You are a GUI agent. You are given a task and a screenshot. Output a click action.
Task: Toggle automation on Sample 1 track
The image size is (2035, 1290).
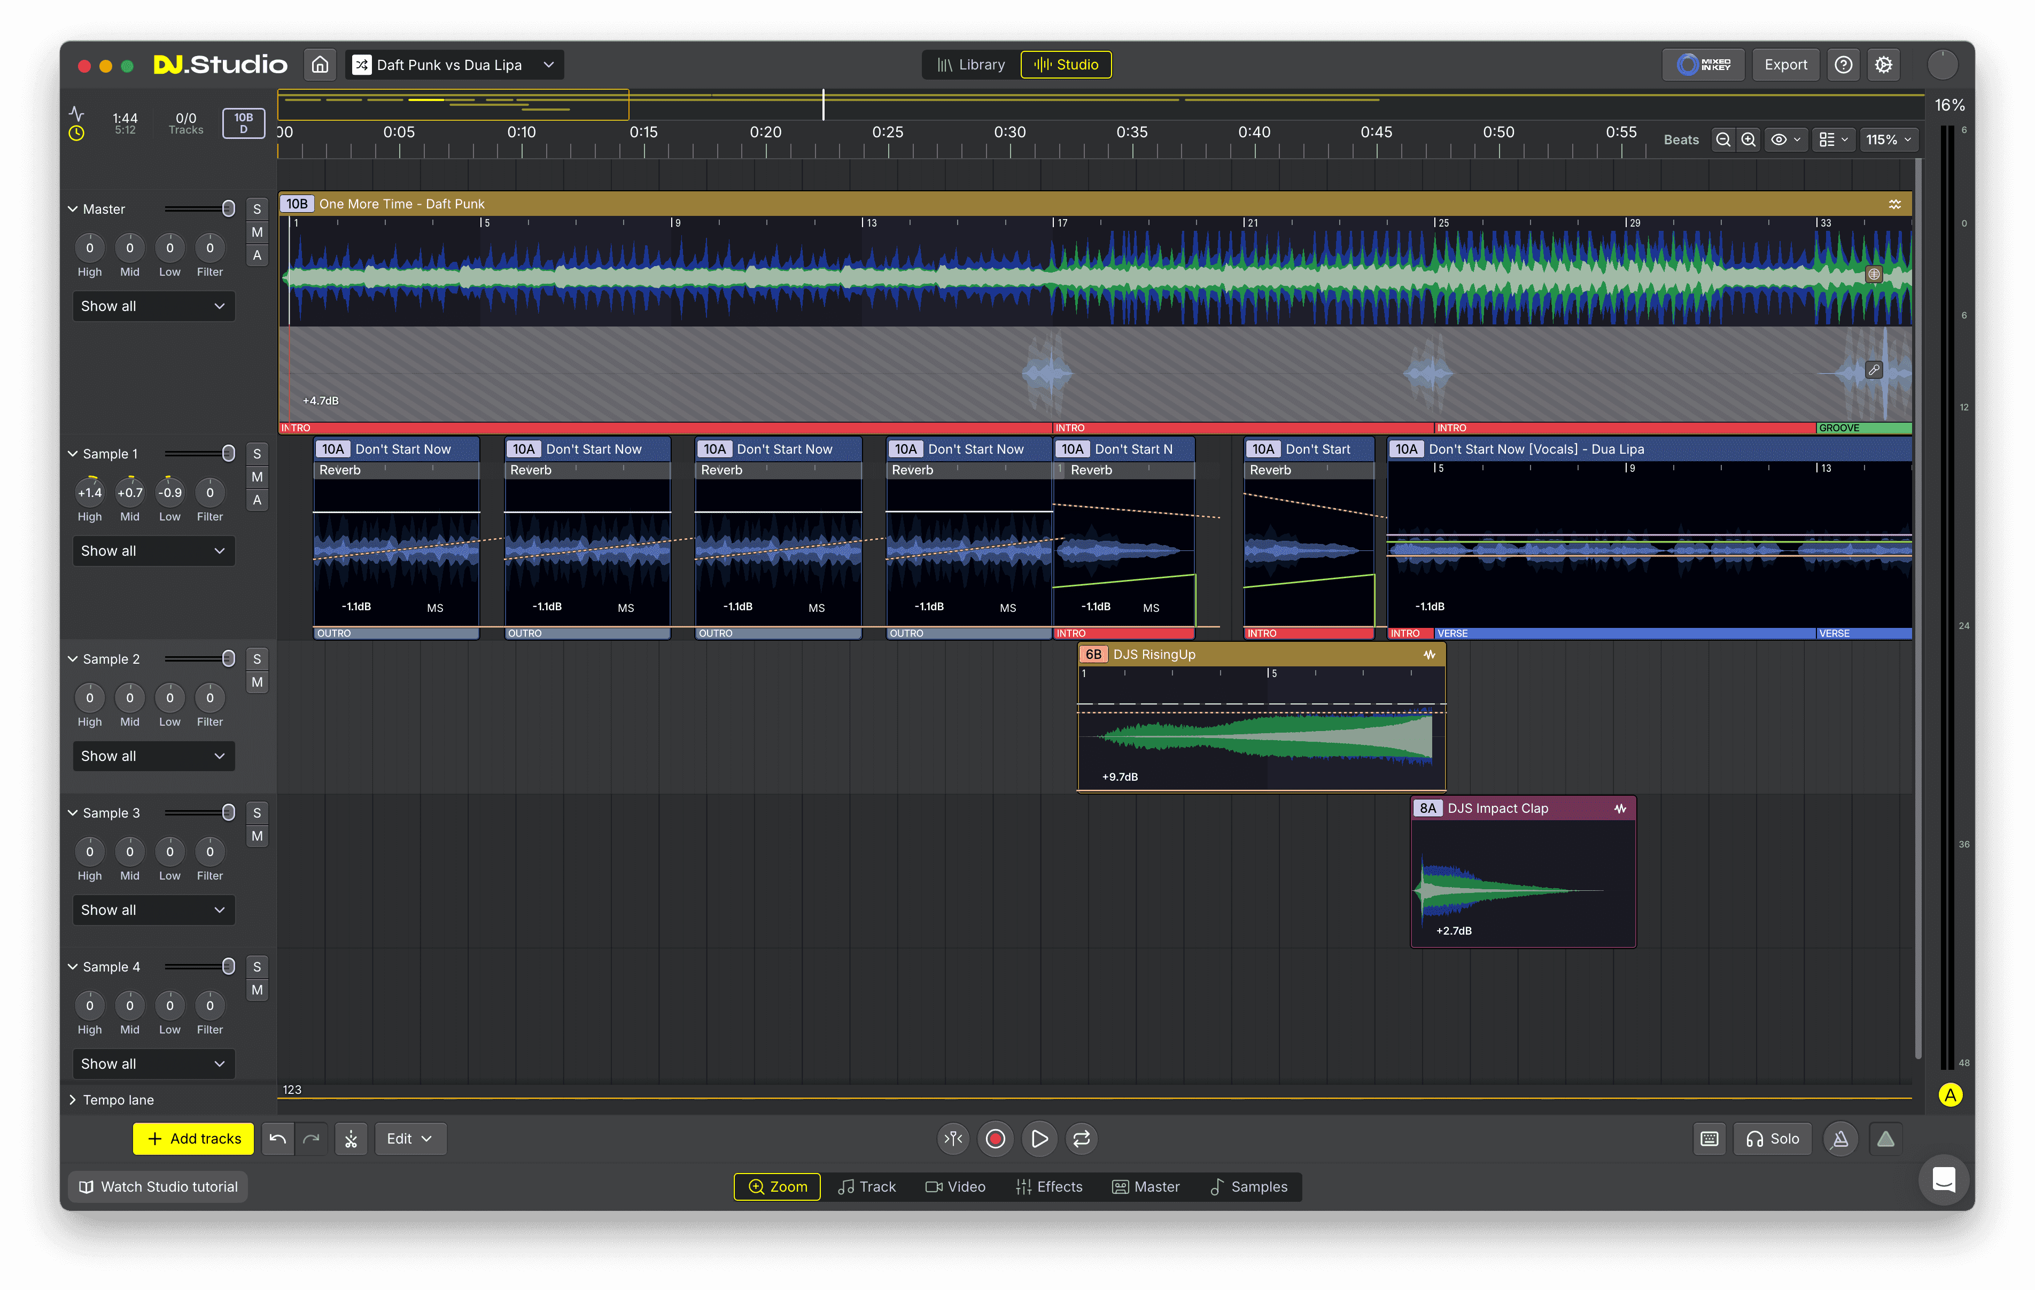coord(257,500)
